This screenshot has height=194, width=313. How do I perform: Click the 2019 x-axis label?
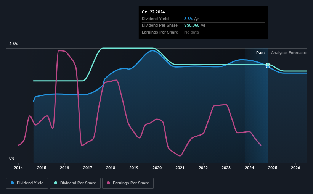click(x=134, y=168)
